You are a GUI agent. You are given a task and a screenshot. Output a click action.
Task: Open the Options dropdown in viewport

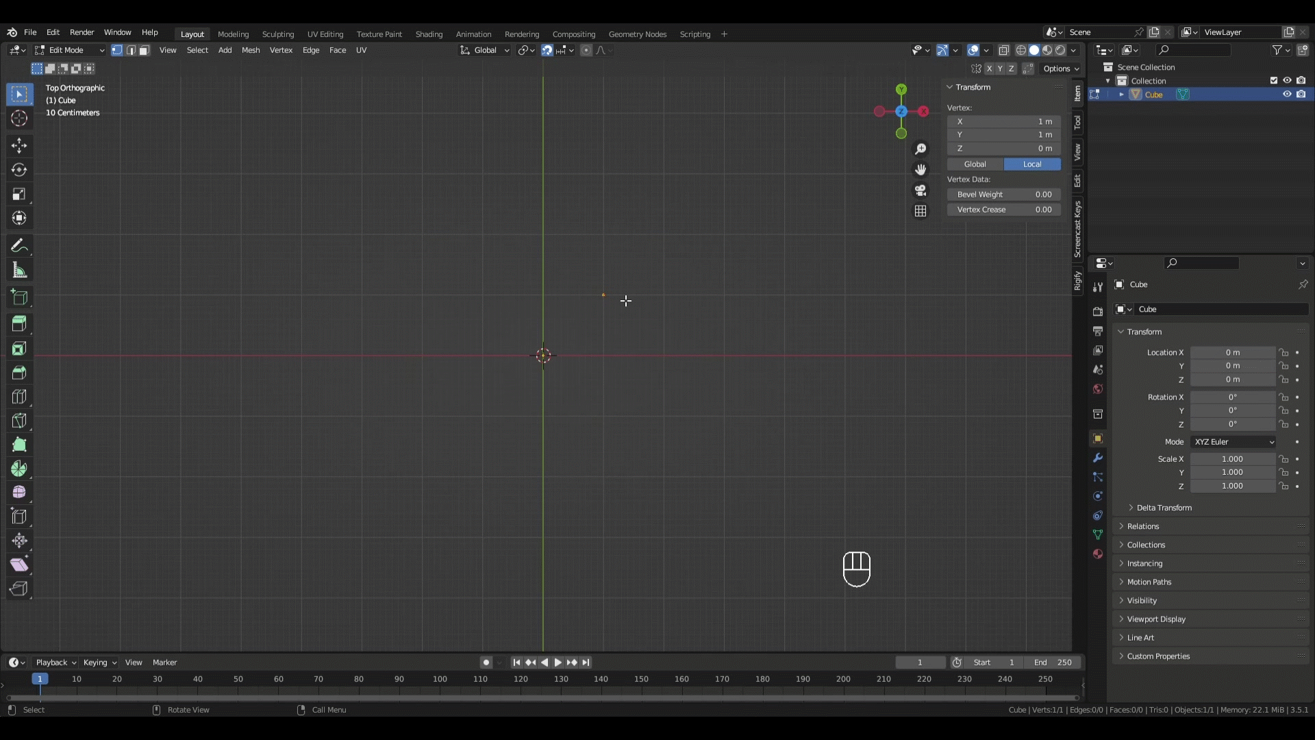pos(1060,69)
